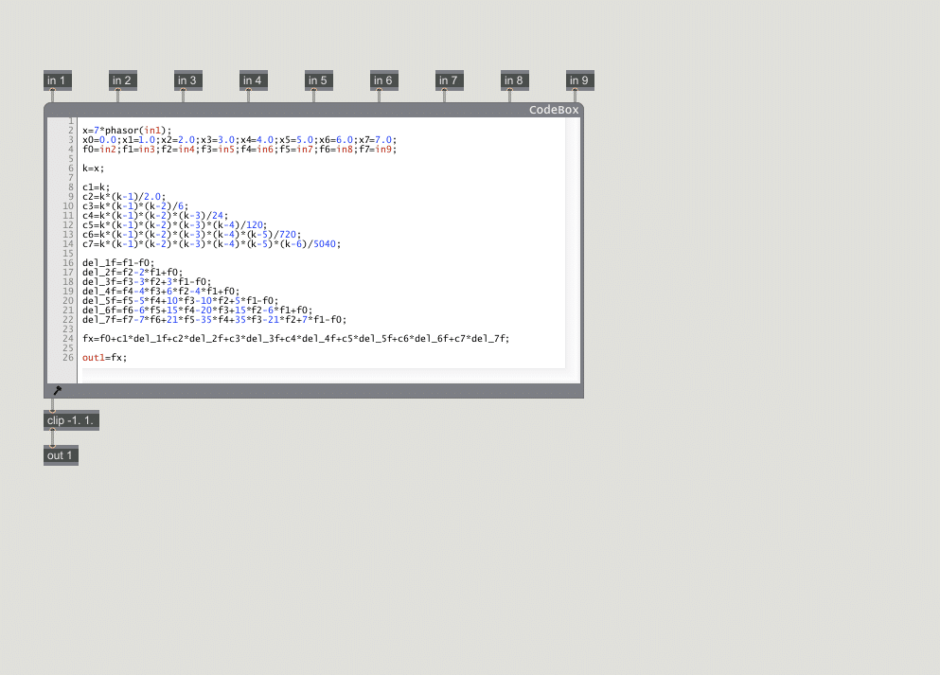The width and height of the screenshot is (940, 675).
Task: Click the fx summation line 24
Action: coord(293,338)
